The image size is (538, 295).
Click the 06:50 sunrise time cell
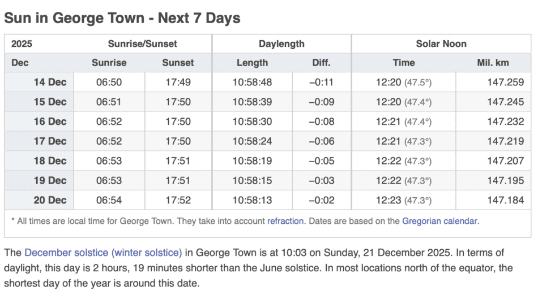click(109, 83)
